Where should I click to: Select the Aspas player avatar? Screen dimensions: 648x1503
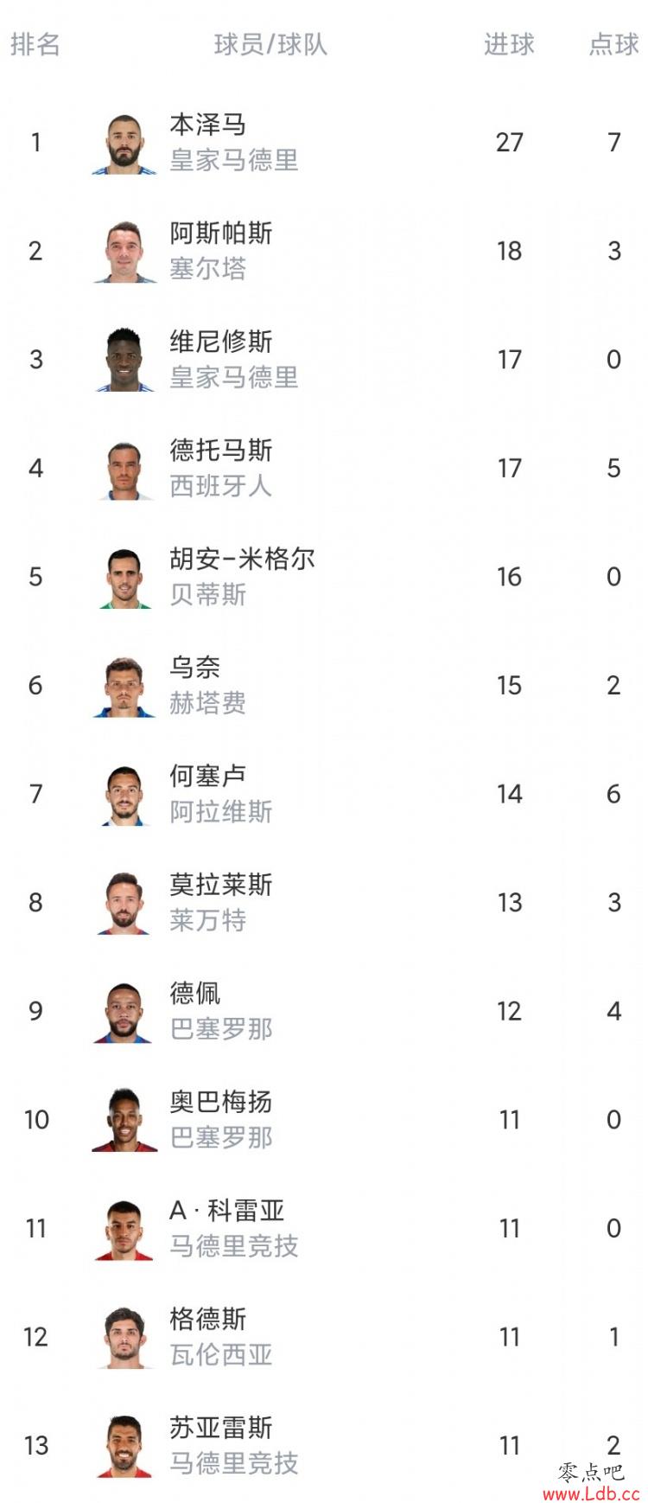124,252
